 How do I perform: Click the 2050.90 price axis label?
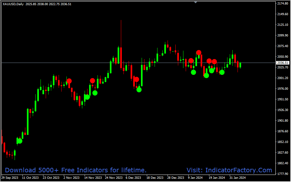coord(283,57)
